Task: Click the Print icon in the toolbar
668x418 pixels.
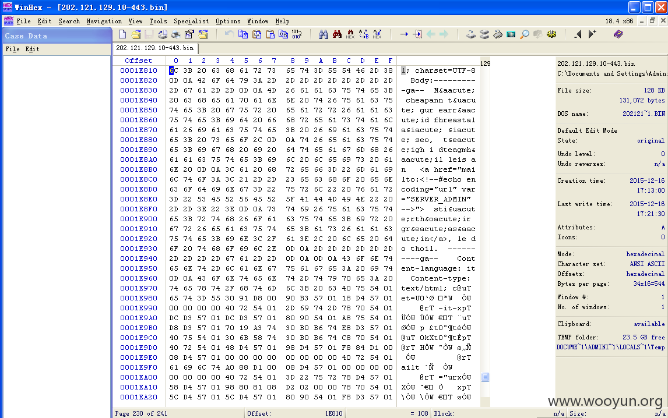Action: (x=176, y=34)
